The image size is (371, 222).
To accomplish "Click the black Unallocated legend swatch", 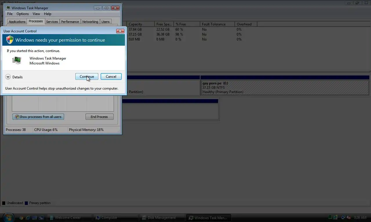I will click(4, 203).
